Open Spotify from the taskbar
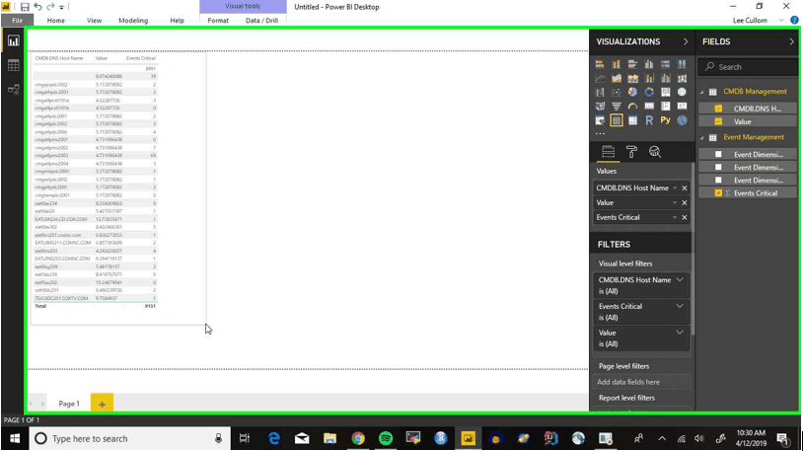The height and width of the screenshot is (451, 803). (386, 439)
